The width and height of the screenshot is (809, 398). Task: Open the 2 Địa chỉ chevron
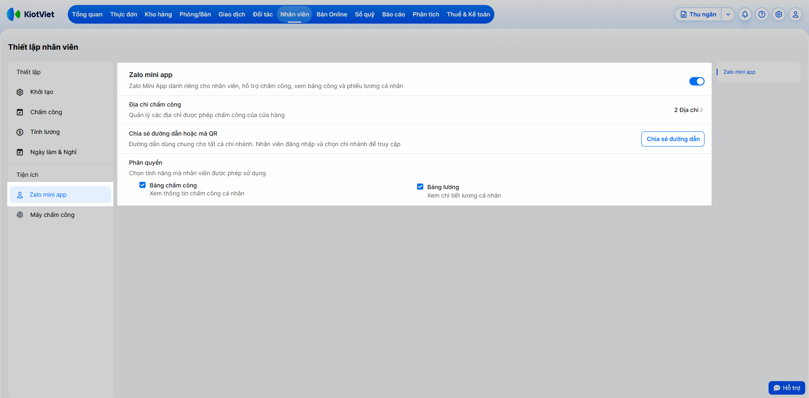702,110
